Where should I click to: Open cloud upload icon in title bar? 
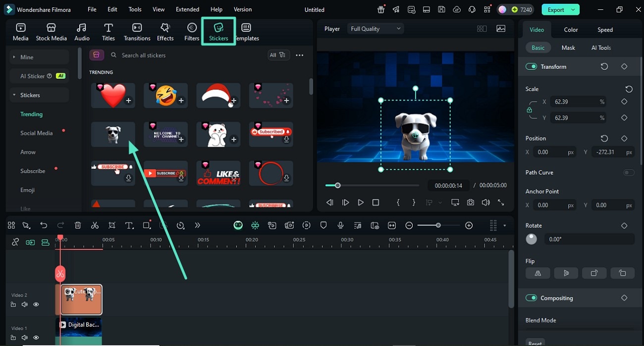pyautogui.click(x=457, y=9)
